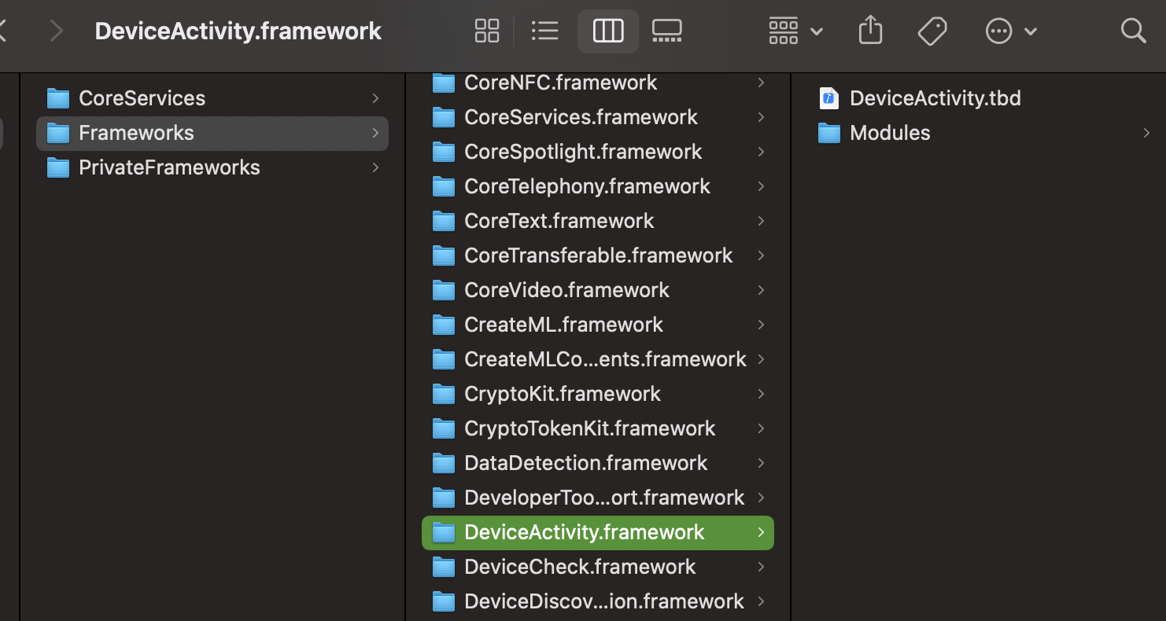Select CreateML.framework
Image resolution: width=1166 pixels, height=621 pixels.
click(598, 325)
